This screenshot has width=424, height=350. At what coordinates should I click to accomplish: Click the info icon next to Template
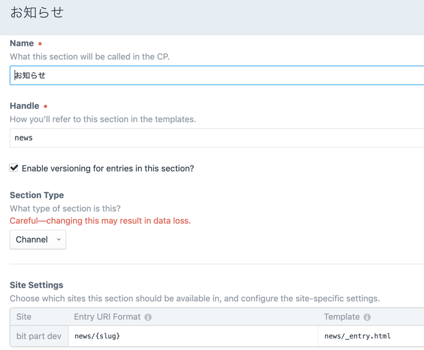point(367,317)
